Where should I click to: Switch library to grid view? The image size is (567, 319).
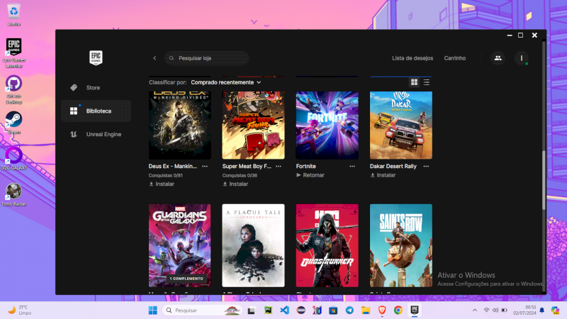(x=415, y=82)
